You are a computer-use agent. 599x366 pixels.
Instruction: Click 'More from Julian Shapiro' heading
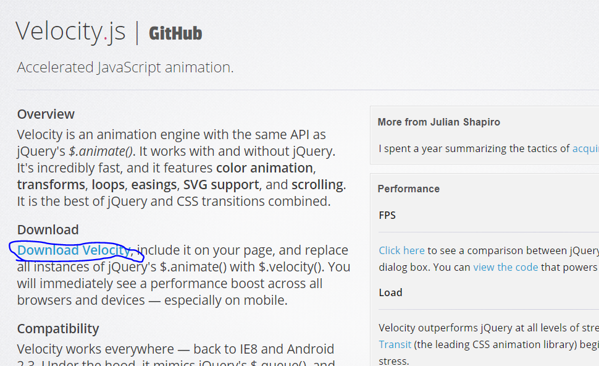pos(438,122)
